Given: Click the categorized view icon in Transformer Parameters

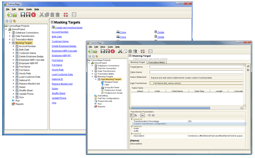Looking at the screenshot, I should click(x=132, y=115).
